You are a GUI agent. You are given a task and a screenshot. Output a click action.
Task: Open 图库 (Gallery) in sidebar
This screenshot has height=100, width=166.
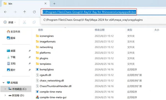pos(11,38)
